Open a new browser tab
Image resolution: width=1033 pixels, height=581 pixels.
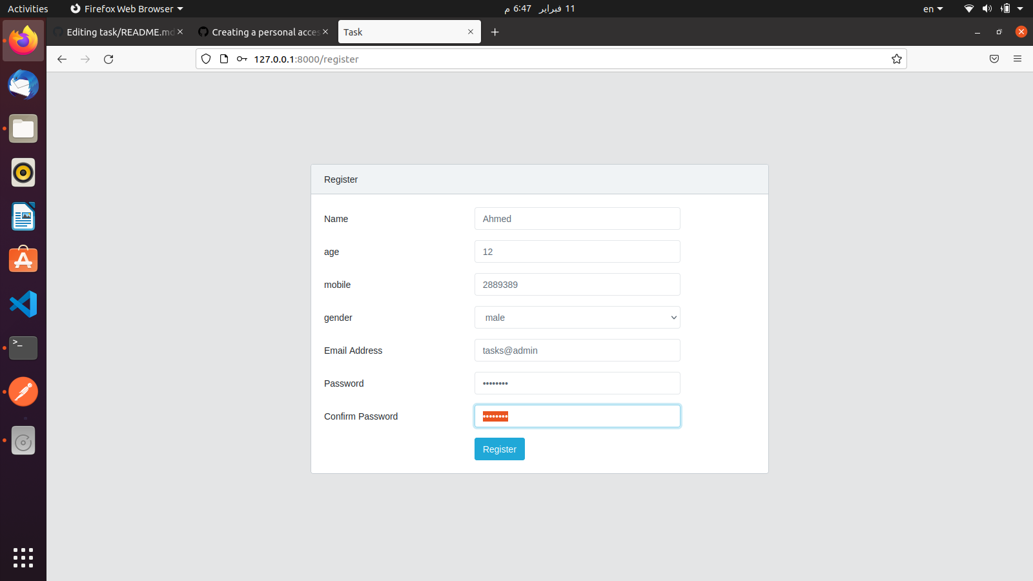(x=495, y=32)
